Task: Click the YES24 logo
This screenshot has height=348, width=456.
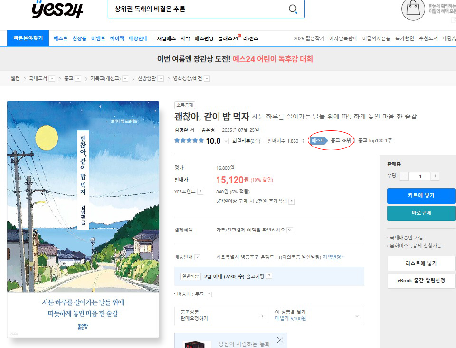Action: [57, 9]
